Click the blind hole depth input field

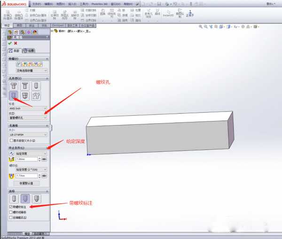pos(27,159)
